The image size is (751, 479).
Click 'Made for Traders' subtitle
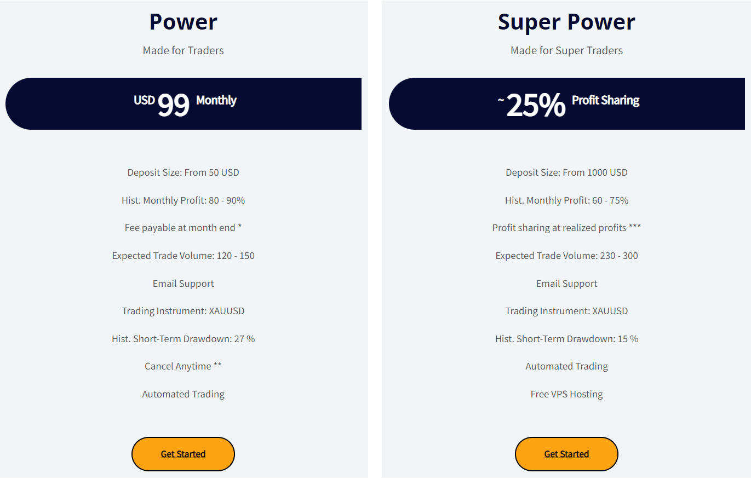(x=184, y=50)
